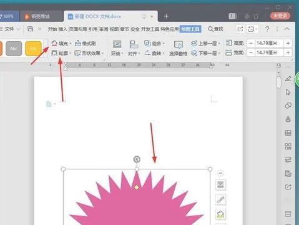Click the search (查找) magnifier icon
The width and height of the screenshot is (299, 225).
point(210,29)
